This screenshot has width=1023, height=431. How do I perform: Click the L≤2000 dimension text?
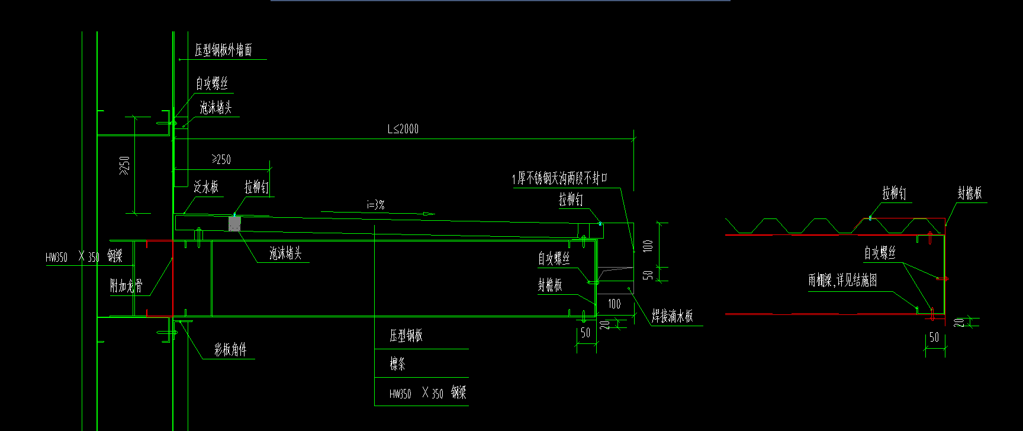tap(403, 128)
